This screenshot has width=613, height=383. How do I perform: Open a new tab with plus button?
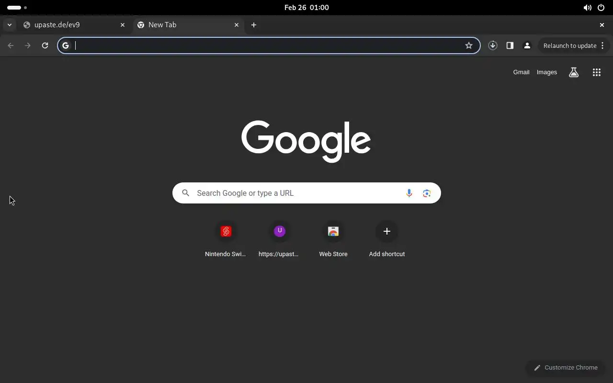coord(254,25)
